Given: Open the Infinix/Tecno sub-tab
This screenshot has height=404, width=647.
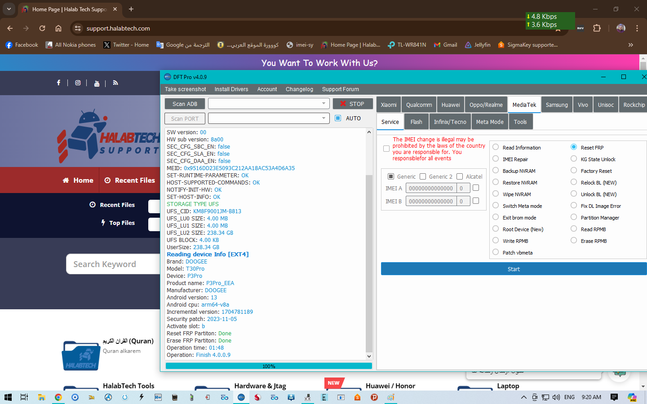Looking at the screenshot, I should (450, 122).
